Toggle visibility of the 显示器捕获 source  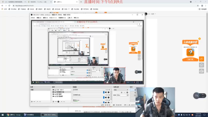[x=53, y=96]
